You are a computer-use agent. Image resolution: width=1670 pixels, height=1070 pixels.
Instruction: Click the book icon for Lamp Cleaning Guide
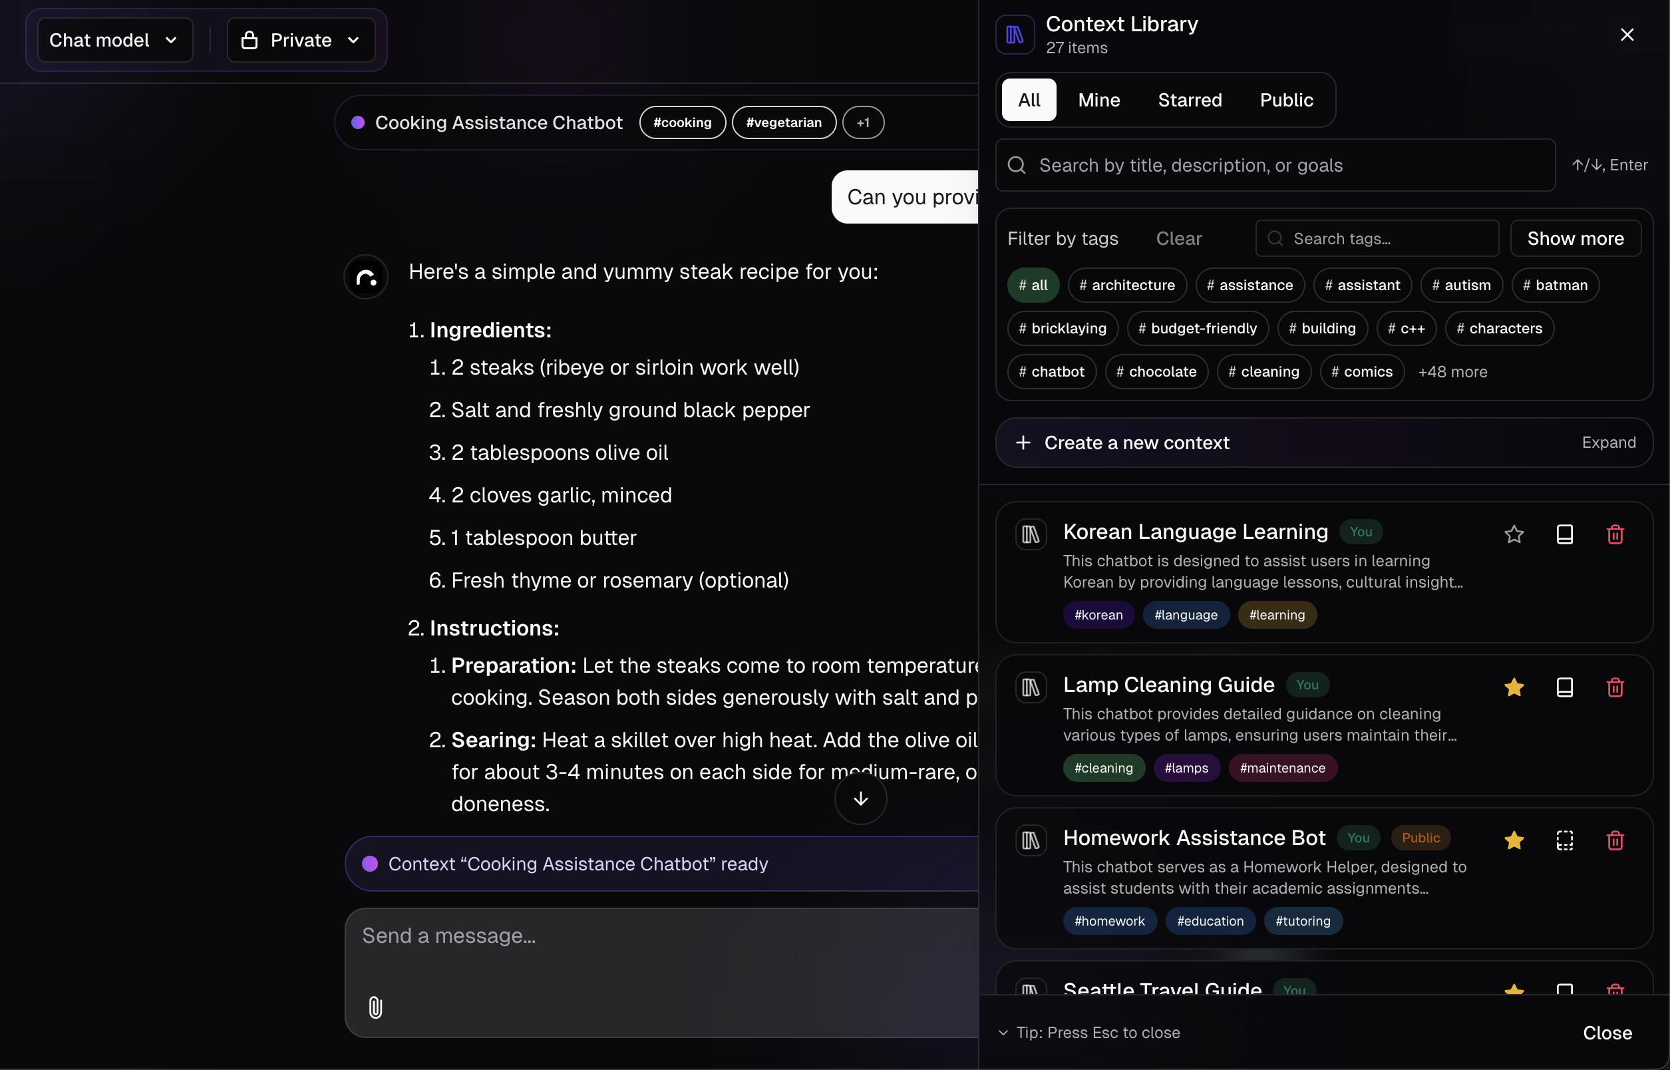1564,687
